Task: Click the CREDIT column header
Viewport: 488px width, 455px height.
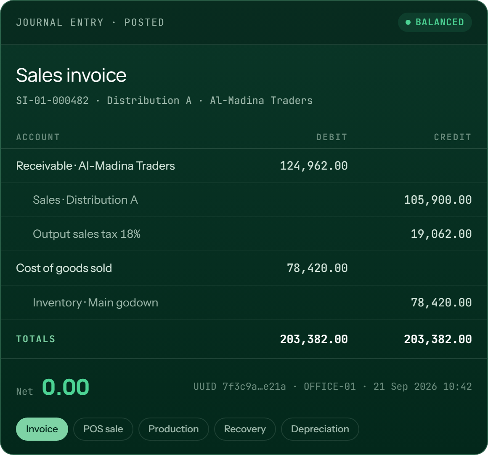Action: pyautogui.click(x=453, y=137)
